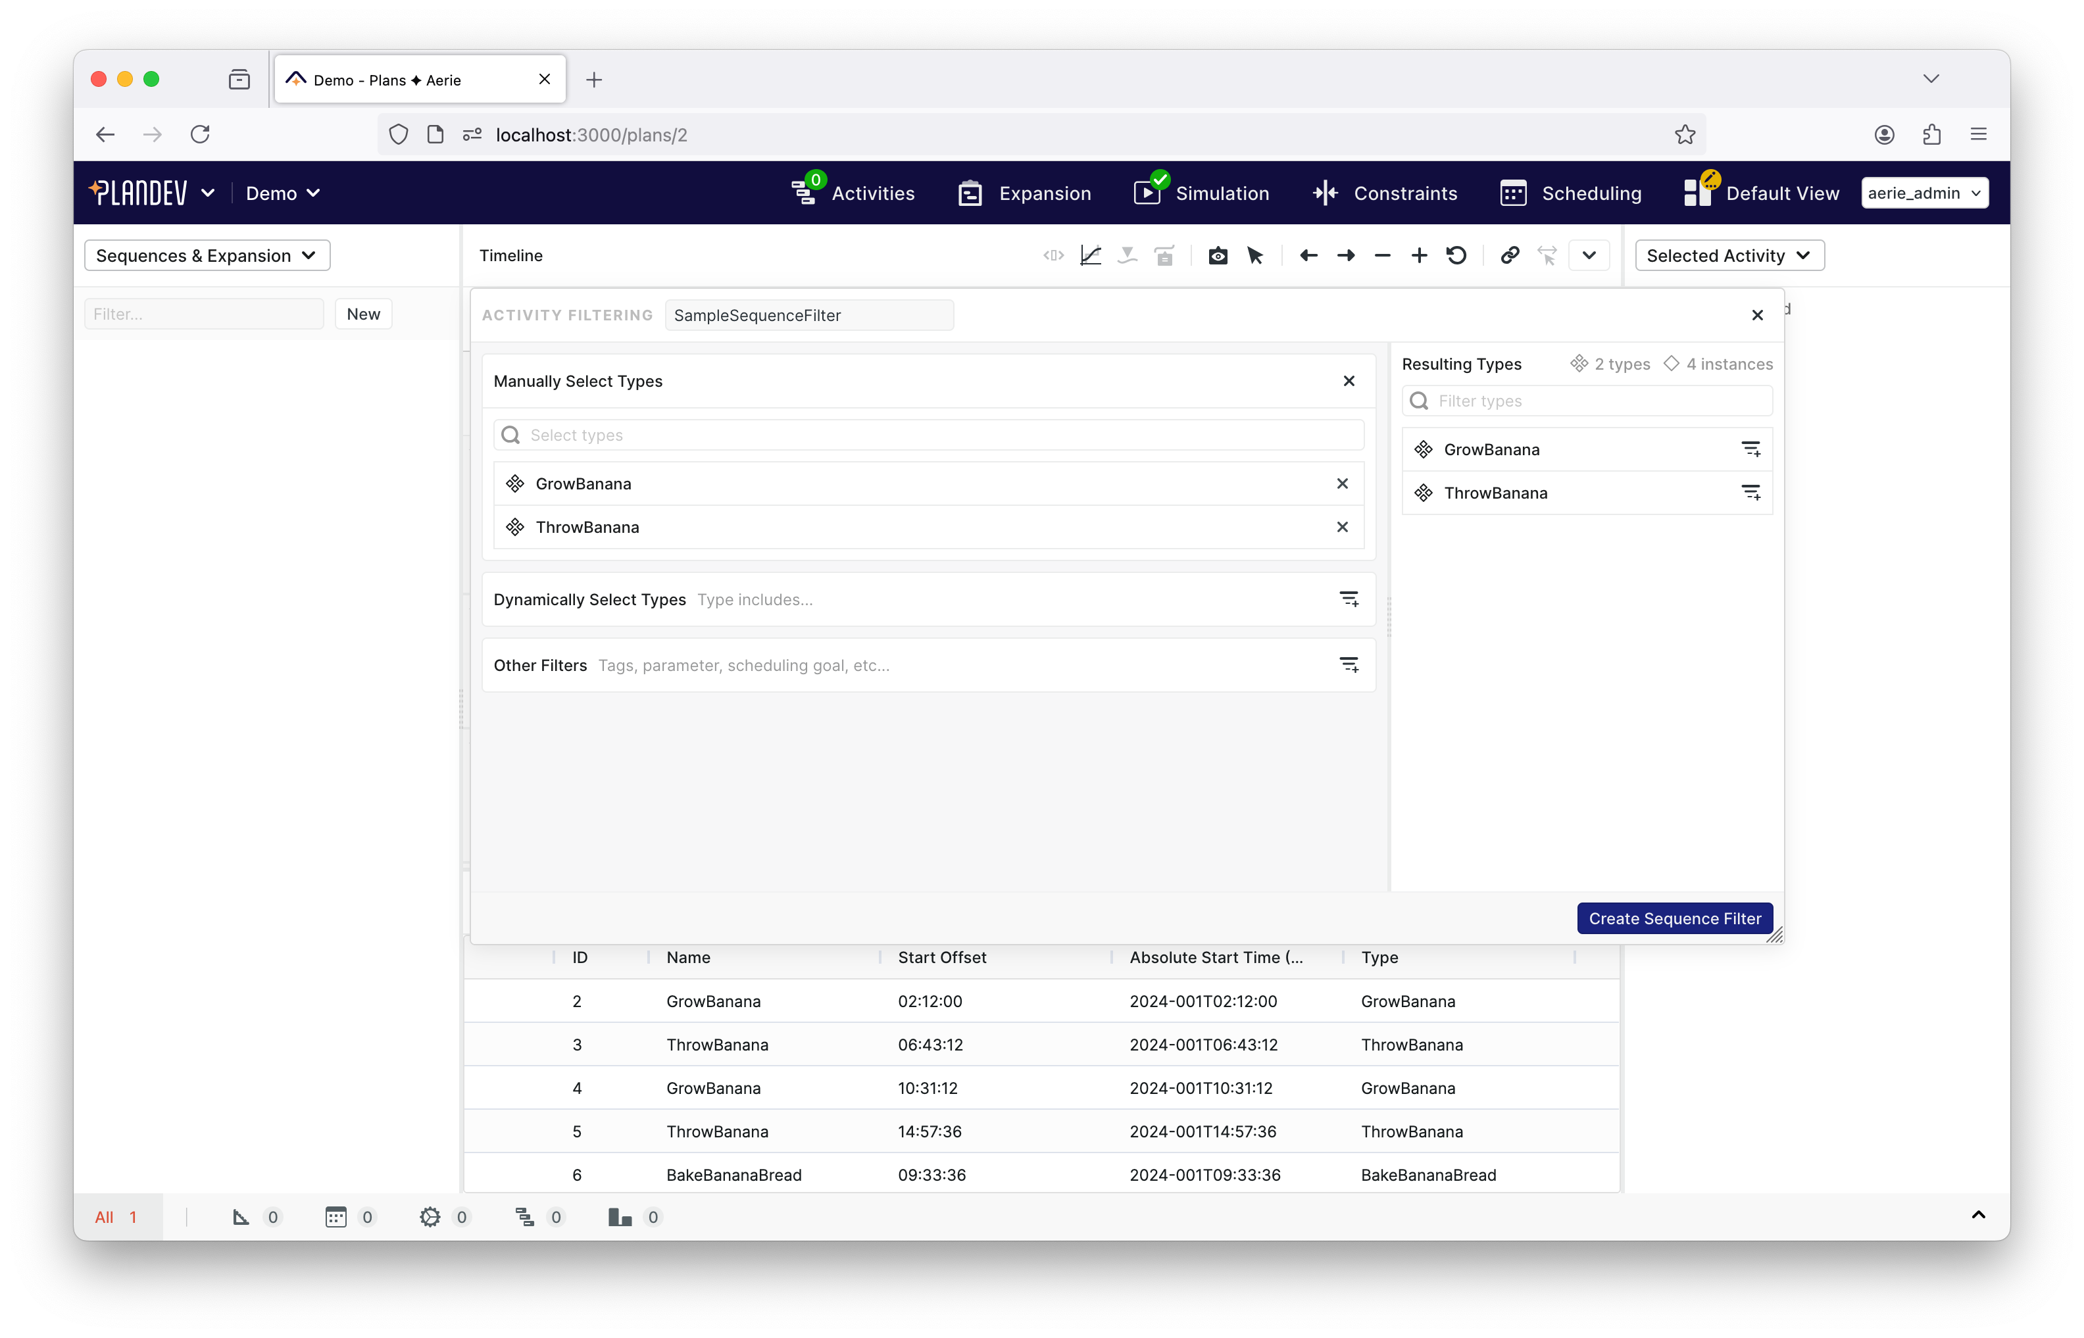Open the Sequences & Expansion panel dropdown
This screenshot has width=2084, height=1338.
pyautogui.click(x=207, y=255)
